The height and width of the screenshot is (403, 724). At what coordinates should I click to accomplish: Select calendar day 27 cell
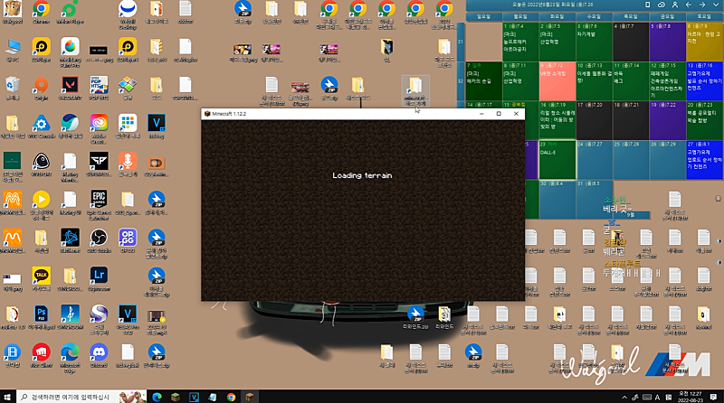pos(704,160)
